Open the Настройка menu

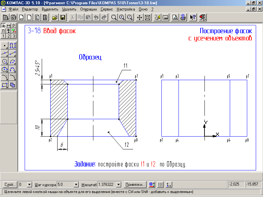click(x=126, y=10)
